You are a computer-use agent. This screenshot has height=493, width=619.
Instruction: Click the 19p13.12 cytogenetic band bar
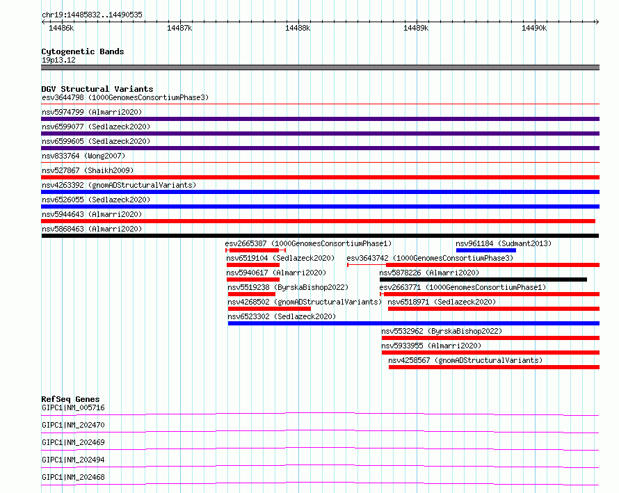pyautogui.click(x=320, y=67)
